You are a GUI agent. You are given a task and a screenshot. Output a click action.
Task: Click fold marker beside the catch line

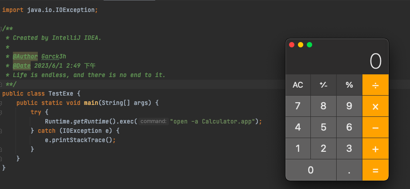click(1, 131)
